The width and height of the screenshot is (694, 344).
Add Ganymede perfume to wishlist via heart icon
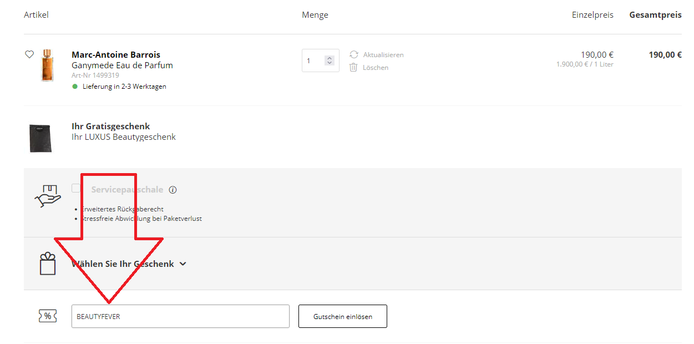click(x=29, y=54)
